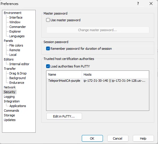Click Change master password button
This screenshot has height=144, width=158.
click(x=98, y=30)
